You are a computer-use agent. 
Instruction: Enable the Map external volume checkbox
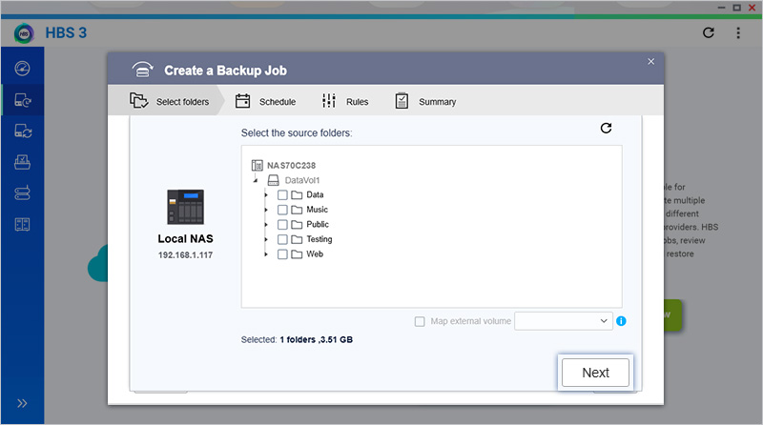coord(420,321)
